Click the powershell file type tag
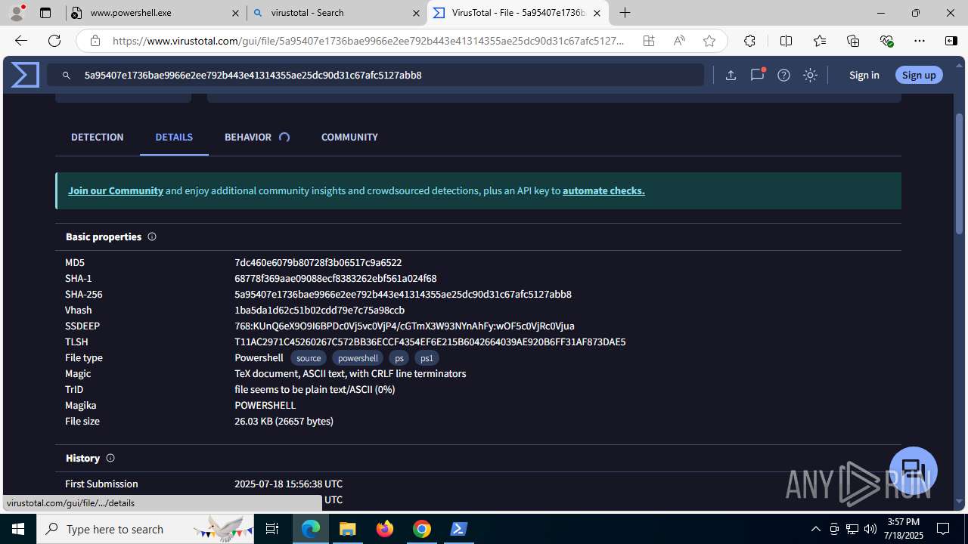The width and height of the screenshot is (968, 544). pos(358,358)
